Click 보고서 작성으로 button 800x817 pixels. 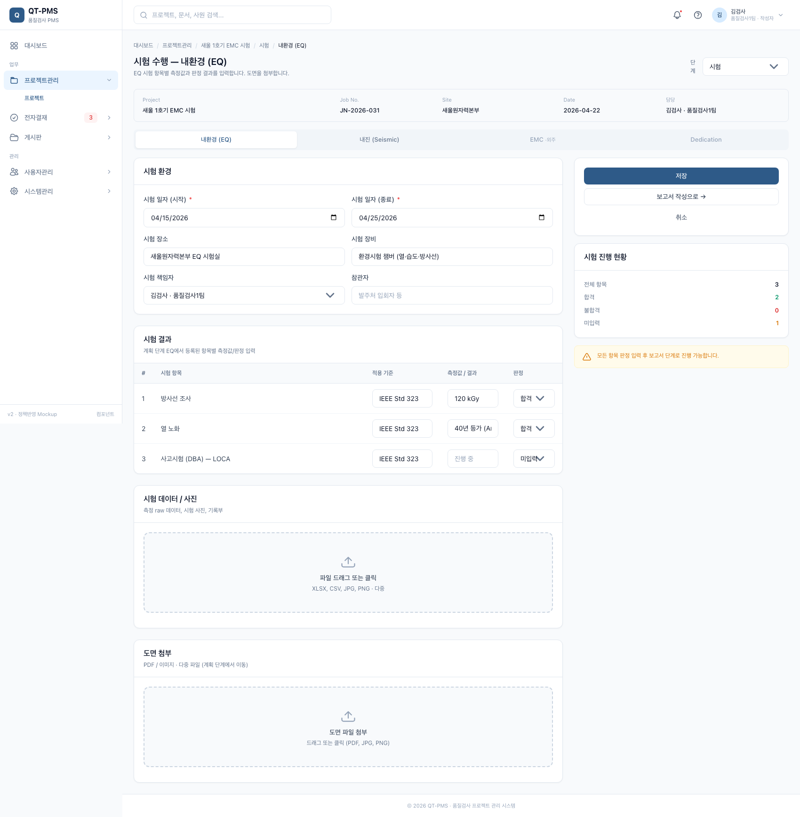click(681, 197)
